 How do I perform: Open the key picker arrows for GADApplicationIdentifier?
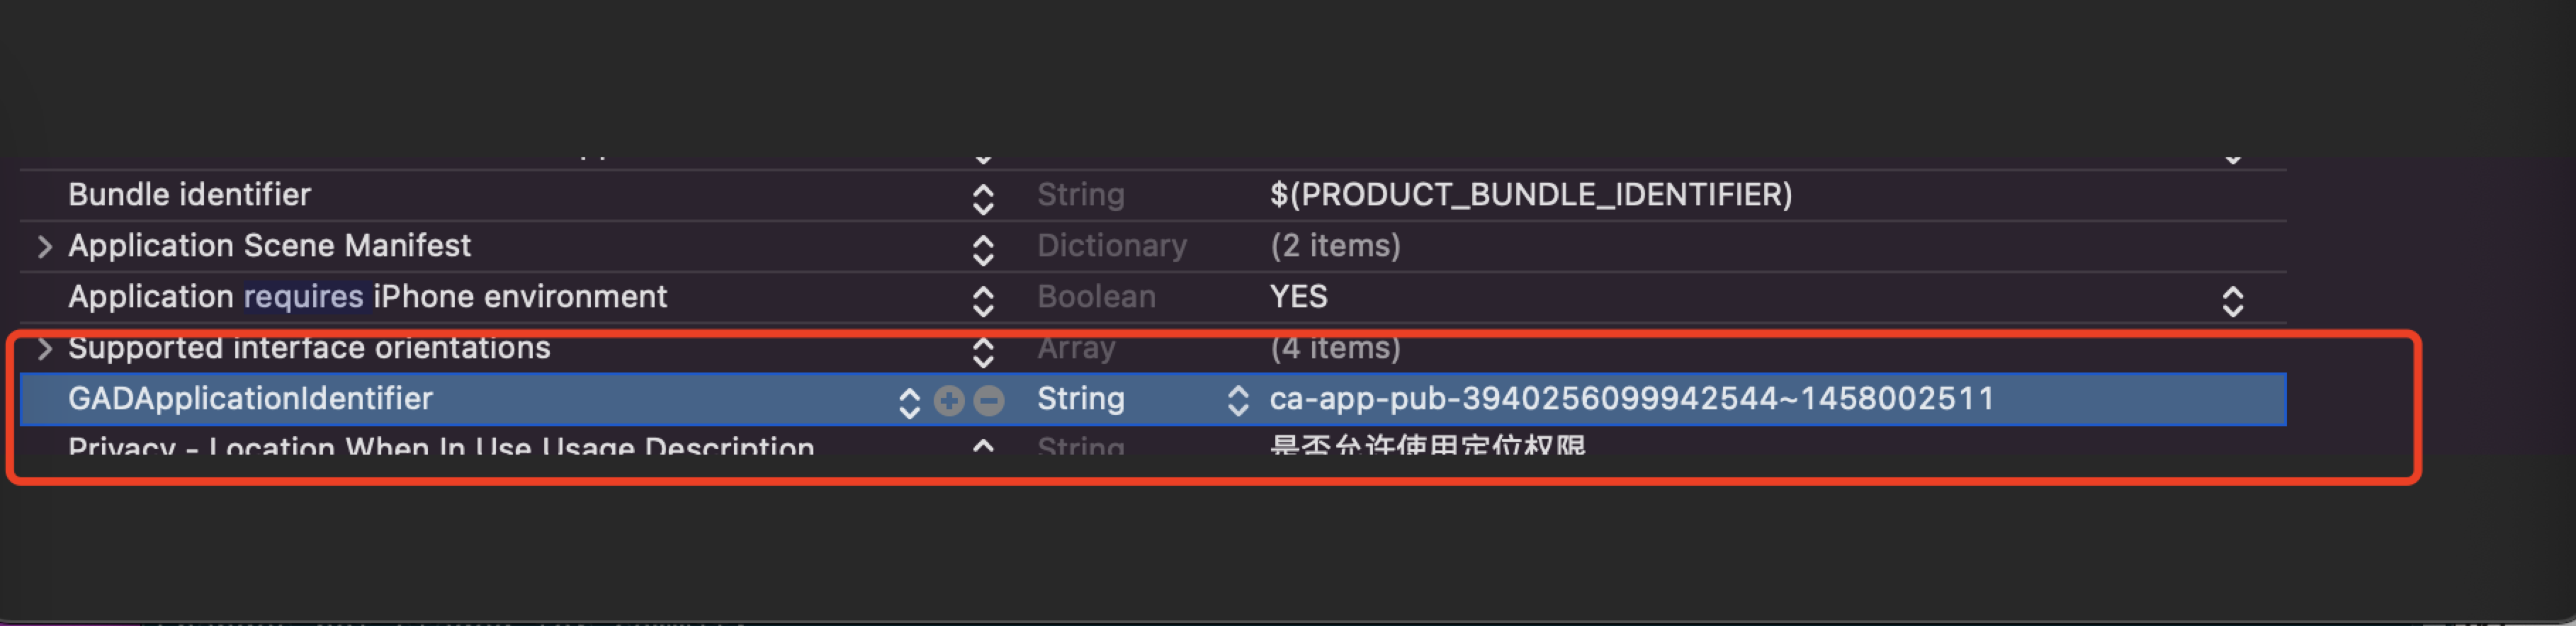coord(908,401)
